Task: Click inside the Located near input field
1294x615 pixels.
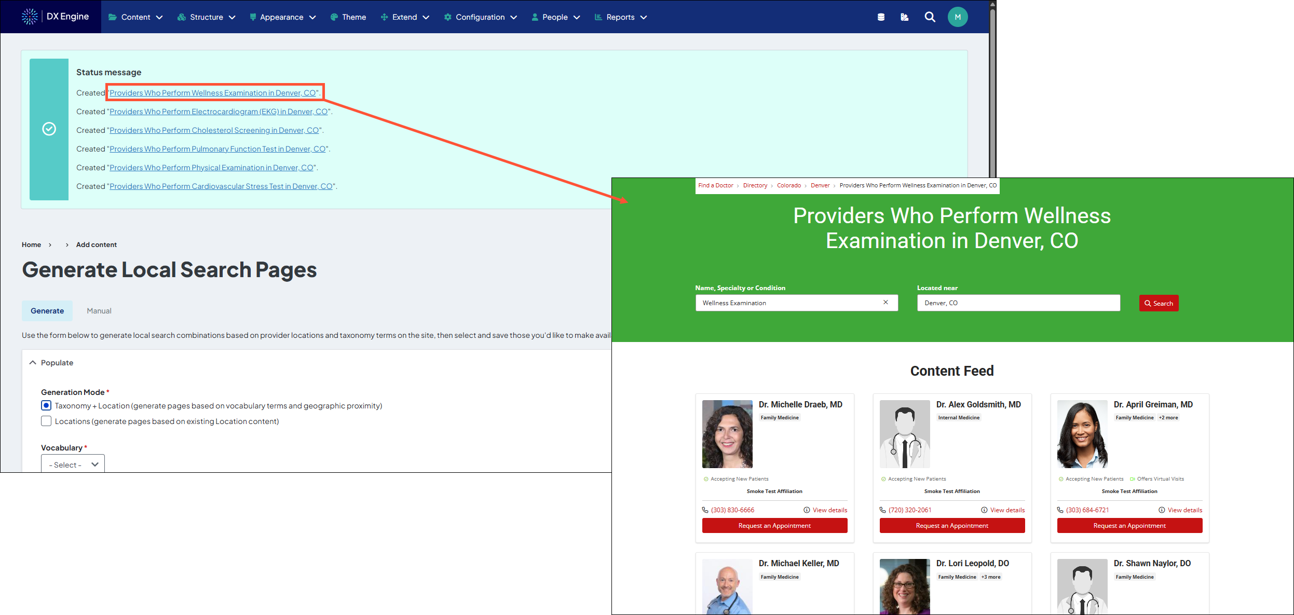Action: [1017, 303]
